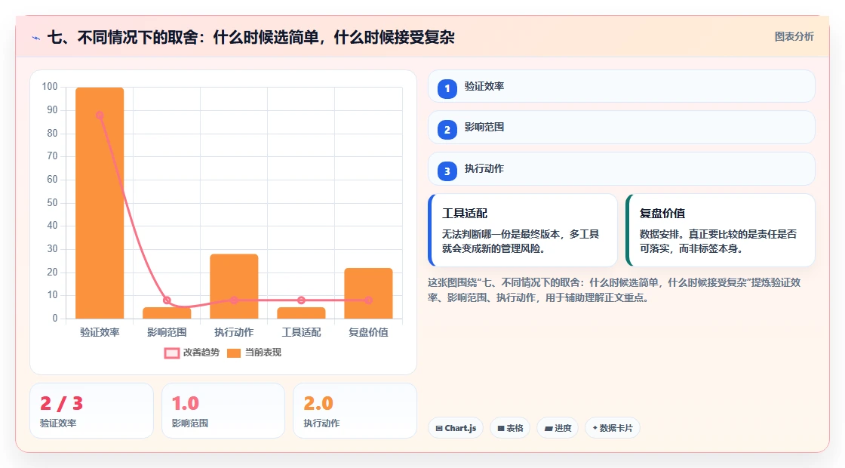Select the 执行动作 list item
This screenshot has height=468, width=845.
coord(622,169)
